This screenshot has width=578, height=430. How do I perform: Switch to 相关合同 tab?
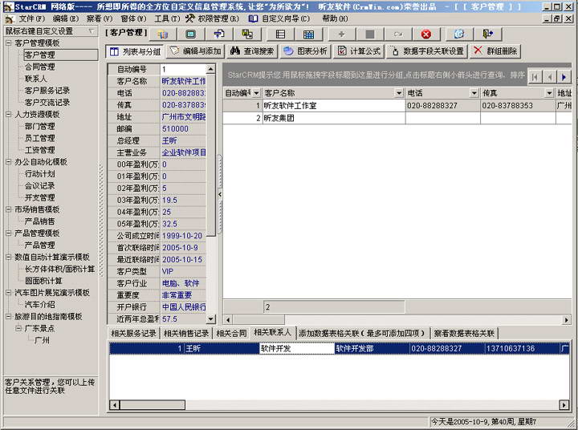(231, 334)
